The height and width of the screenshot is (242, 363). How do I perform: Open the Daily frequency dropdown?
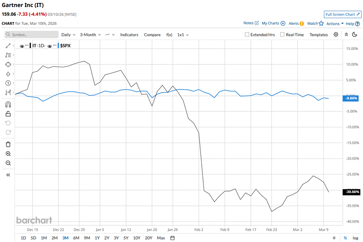pos(68,35)
